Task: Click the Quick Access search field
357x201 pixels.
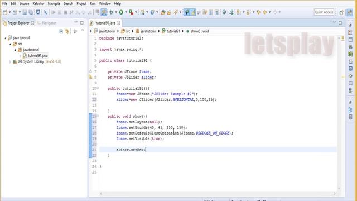Action: pos(324,12)
